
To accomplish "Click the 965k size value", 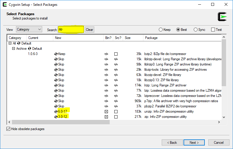I will click(x=138, y=101).
